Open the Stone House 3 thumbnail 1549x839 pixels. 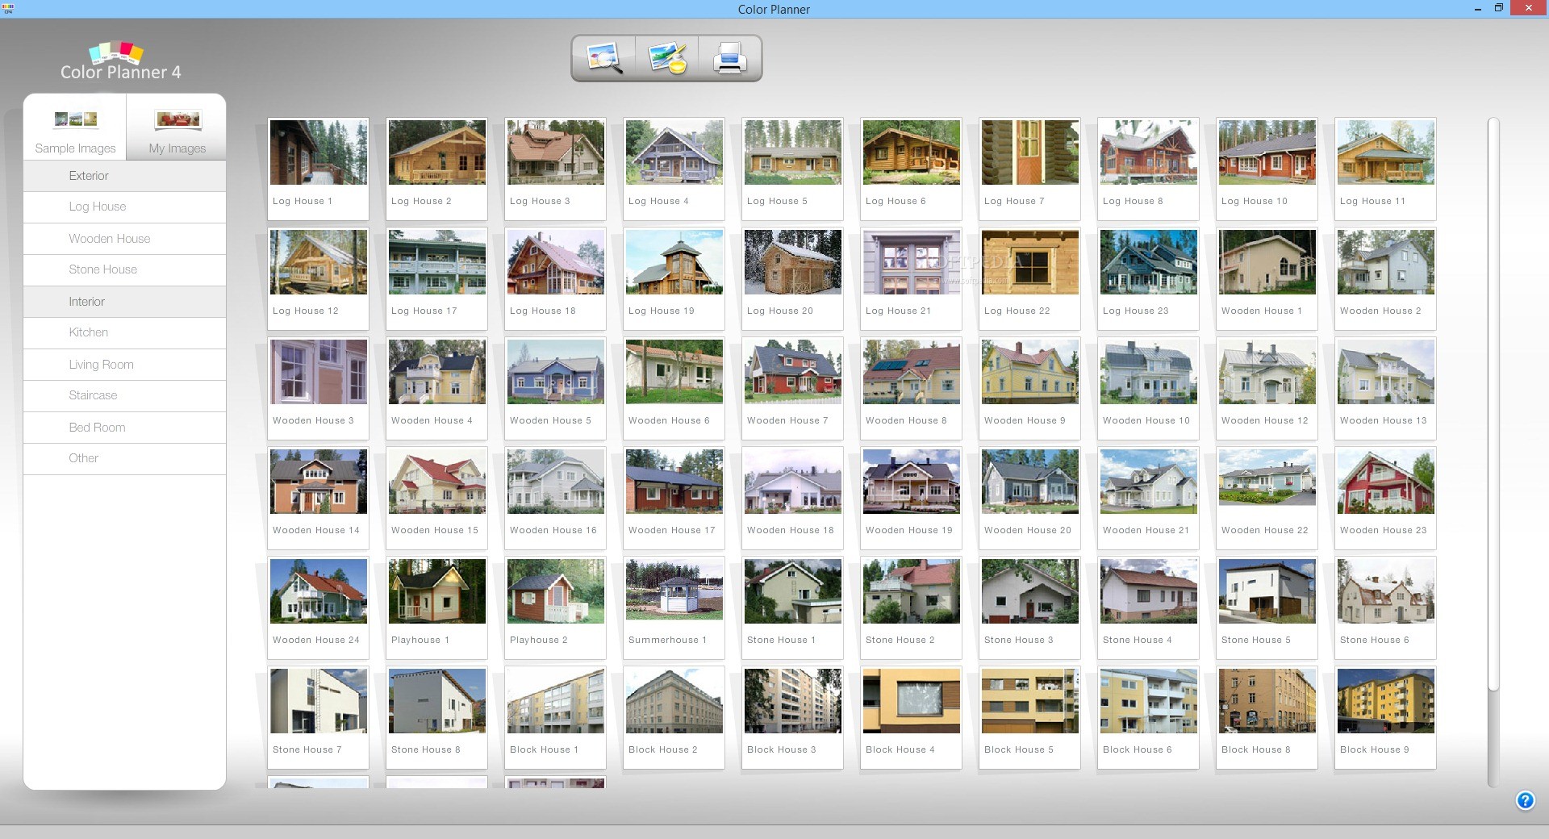coord(1030,607)
